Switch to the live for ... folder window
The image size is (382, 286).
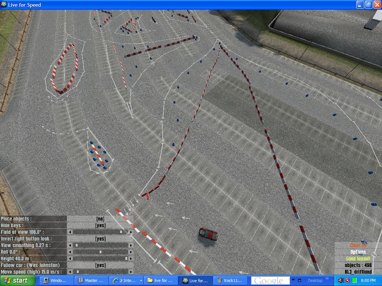pyautogui.click(x=161, y=280)
